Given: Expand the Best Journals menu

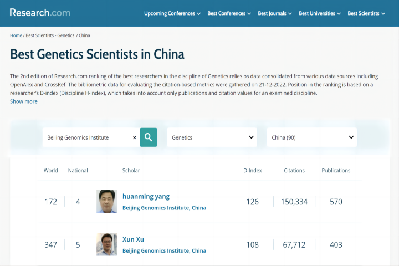Looking at the screenshot, I should [275, 13].
